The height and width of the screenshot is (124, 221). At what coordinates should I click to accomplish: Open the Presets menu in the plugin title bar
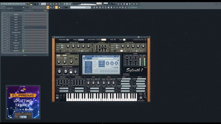pos(142,37)
